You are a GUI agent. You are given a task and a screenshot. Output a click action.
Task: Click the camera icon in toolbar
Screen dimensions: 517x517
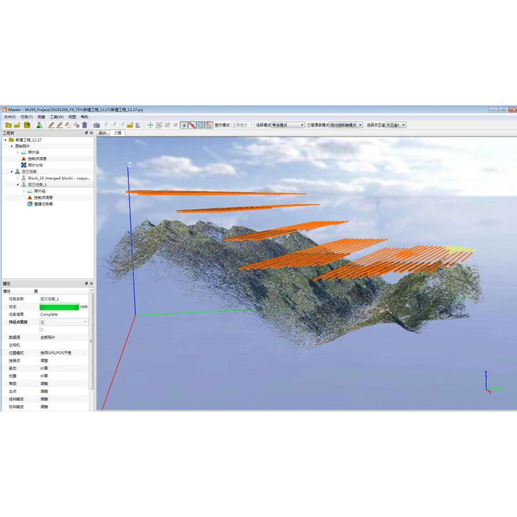[x=97, y=125]
